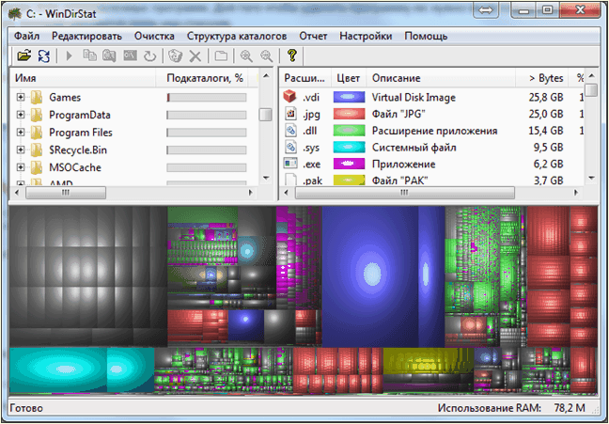Viewport: 609px width, 424px height.
Task: Click the WinDirStat tree icon in title bar
Action: pyautogui.click(x=14, y=13)
